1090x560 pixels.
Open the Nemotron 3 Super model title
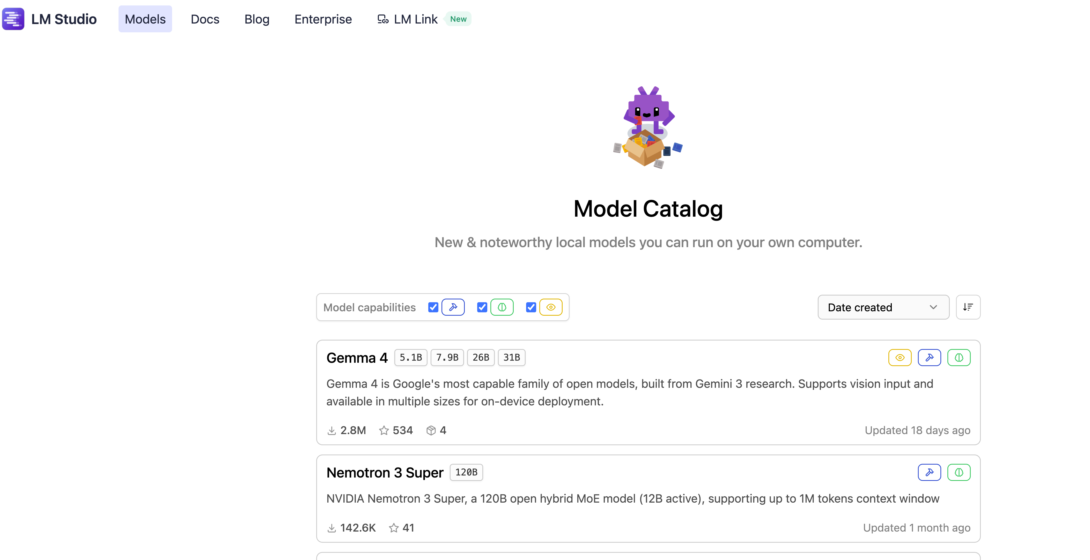tap(385, 473)
